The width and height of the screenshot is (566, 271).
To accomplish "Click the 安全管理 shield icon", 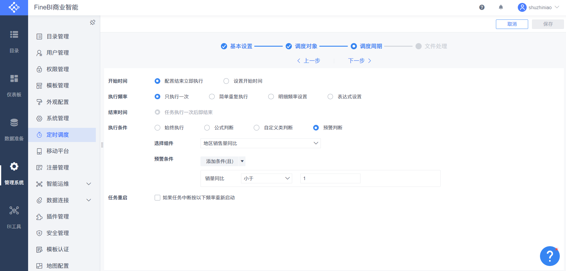I will [x=39, y=233].
